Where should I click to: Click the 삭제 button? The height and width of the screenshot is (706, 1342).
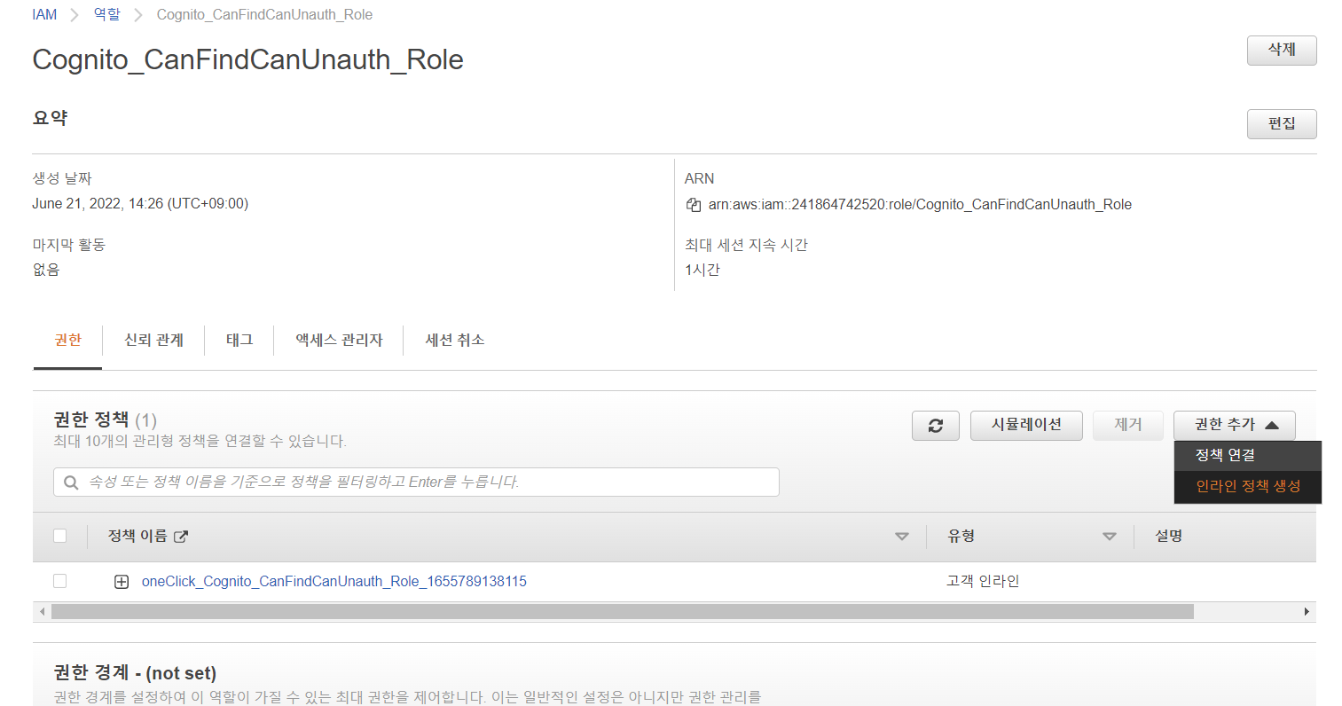tap(1282, 51)
